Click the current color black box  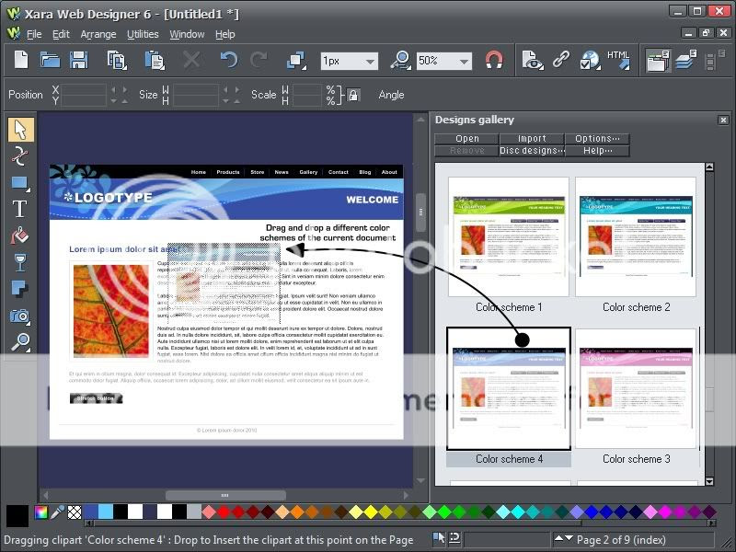pyautogui.click(x=17, y=515)
